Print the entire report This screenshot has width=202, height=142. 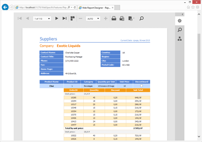pyautogui.click(x=114, y=19)
